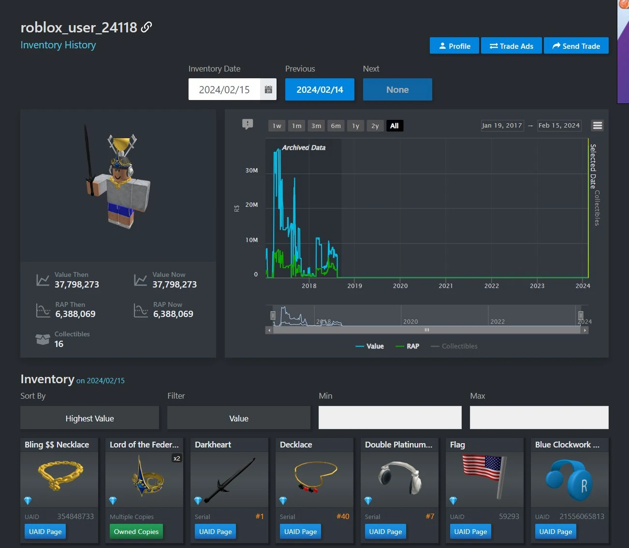Viewport: 629px width, 548px height.
Task: Select the 1y chart range
Action: click(356, 126)
